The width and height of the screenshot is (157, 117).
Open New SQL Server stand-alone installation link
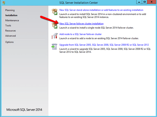coord(101,10)
